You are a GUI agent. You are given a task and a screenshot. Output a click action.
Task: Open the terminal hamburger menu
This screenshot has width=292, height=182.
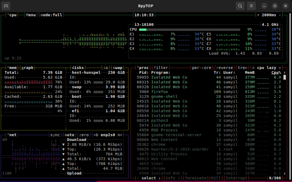pos(251,6)
